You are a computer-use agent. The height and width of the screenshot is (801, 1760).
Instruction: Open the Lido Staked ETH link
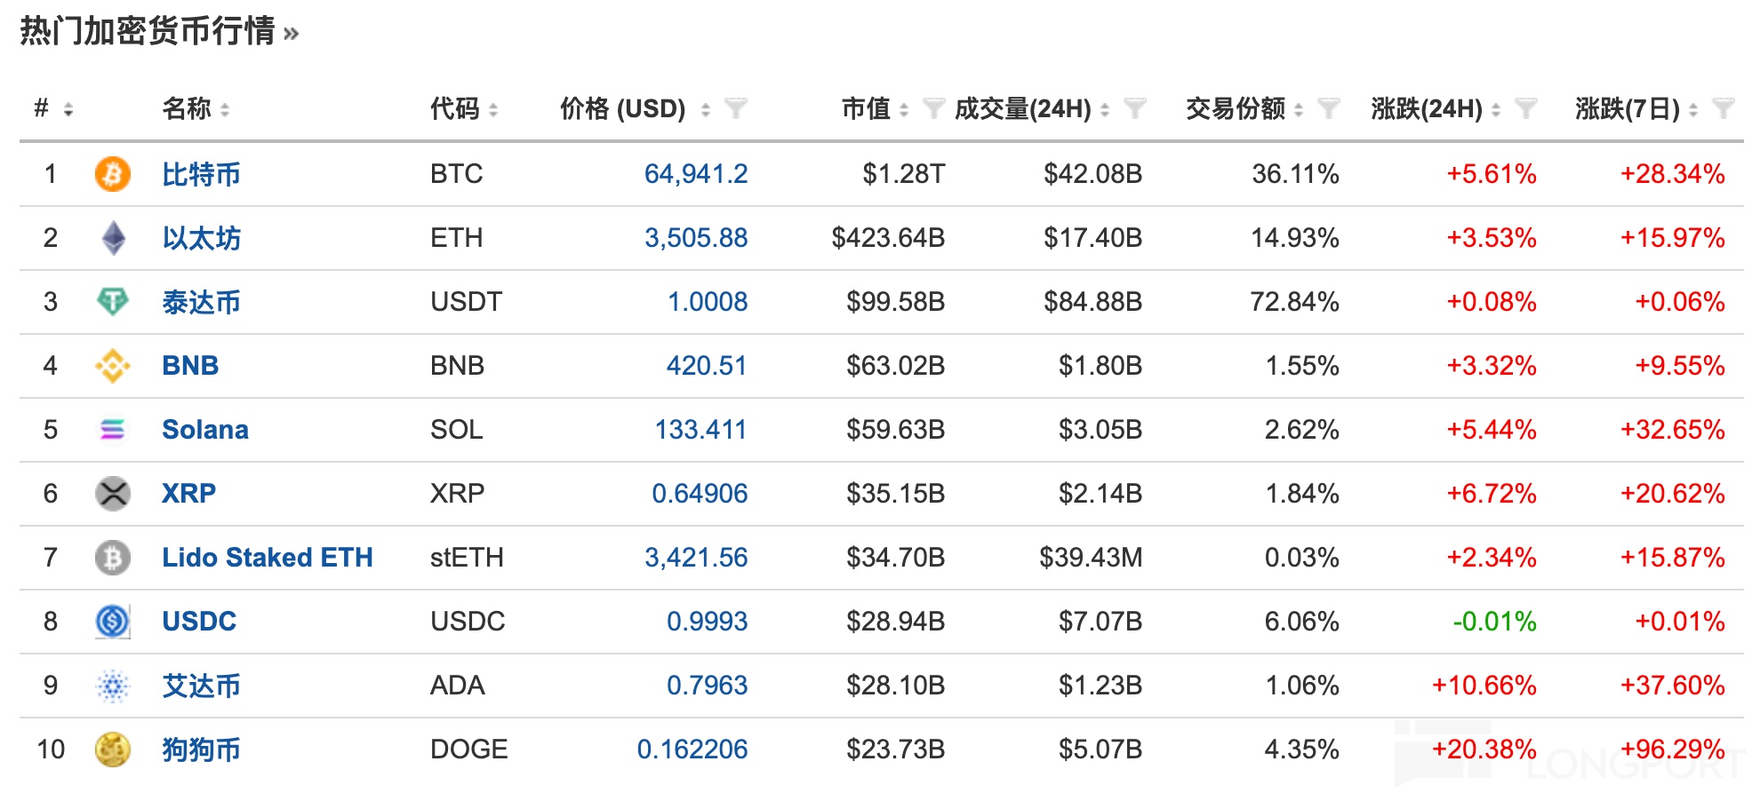[x=267, y=558]
